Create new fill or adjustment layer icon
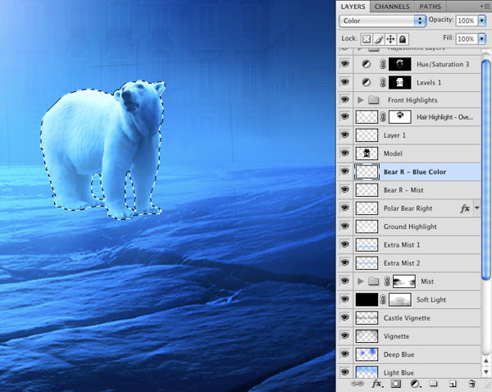492x392 pixels. (x=416, y=384)
